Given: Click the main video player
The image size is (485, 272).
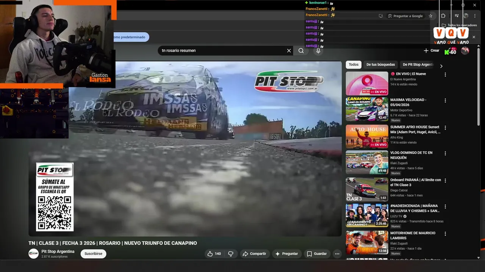Looking at the screenshot, I should pyautogui.click(x=185, y=149).
